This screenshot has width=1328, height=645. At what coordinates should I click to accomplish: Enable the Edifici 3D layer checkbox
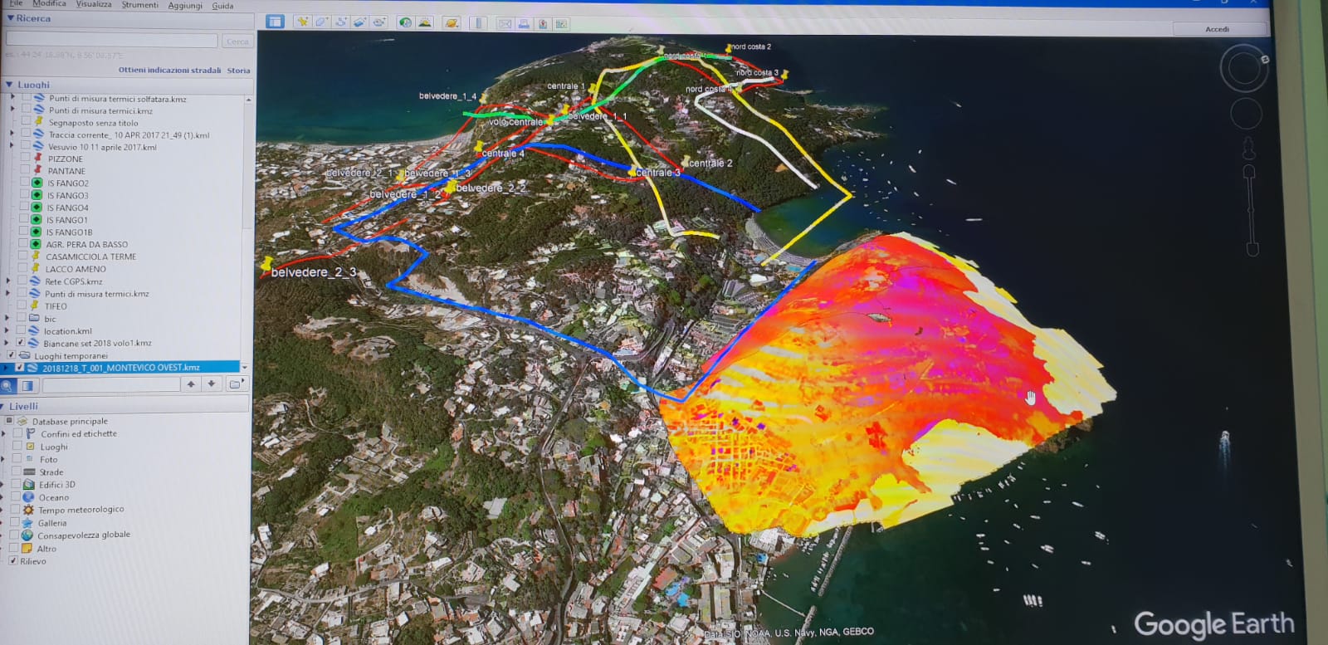16,484
